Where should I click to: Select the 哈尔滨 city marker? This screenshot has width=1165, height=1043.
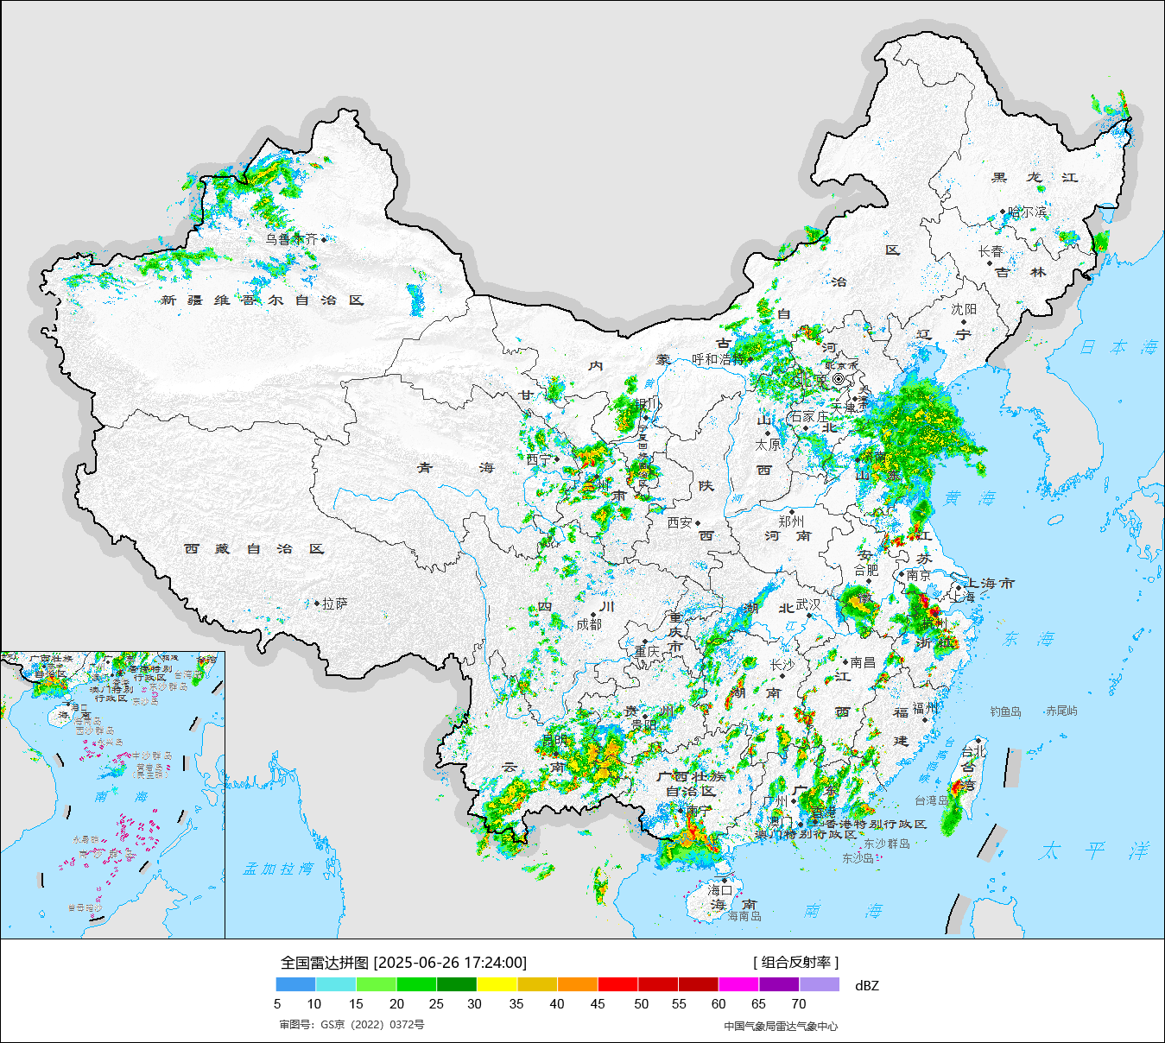(1003, 212)
